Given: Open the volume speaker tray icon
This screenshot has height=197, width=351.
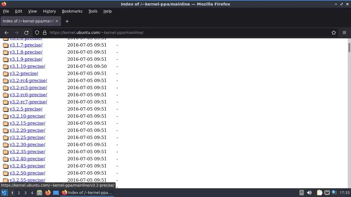Looking at the screenshot, I should 309,193.
